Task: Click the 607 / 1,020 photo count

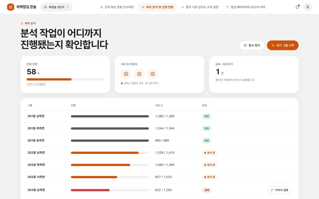Action: pos(163,177)
